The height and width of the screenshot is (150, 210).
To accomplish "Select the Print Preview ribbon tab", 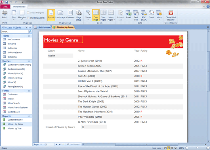I will click(19, 6).
